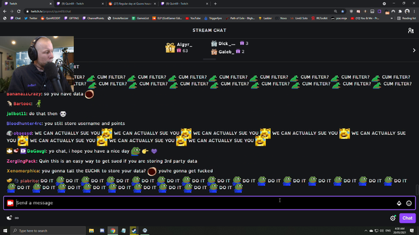
Task: Open the GIFTING bookmark
Action: tap(71, 18)
